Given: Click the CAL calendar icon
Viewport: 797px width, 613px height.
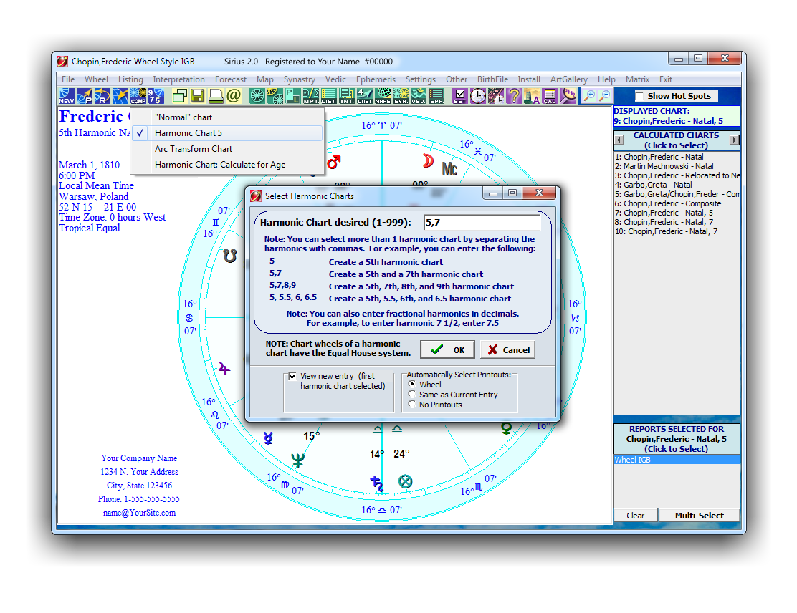Looking at the screenshot, I should pyautogui.click(x=550, y=96).
